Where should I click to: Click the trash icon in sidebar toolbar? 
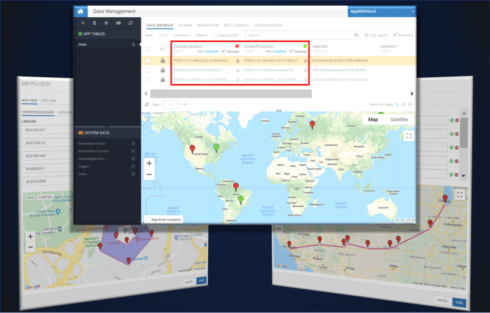(x=94, y=23)
